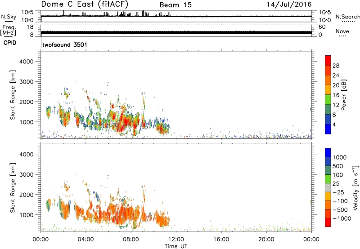The height and width of the screenshot is (249, 360).
Task: Click the date '14/Jul/2016'
Action: point(289,4)
